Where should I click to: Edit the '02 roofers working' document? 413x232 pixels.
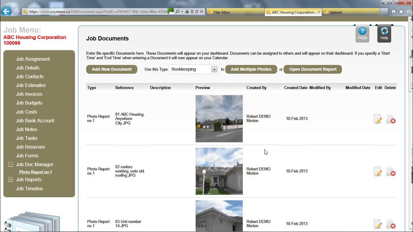(378, 171)
